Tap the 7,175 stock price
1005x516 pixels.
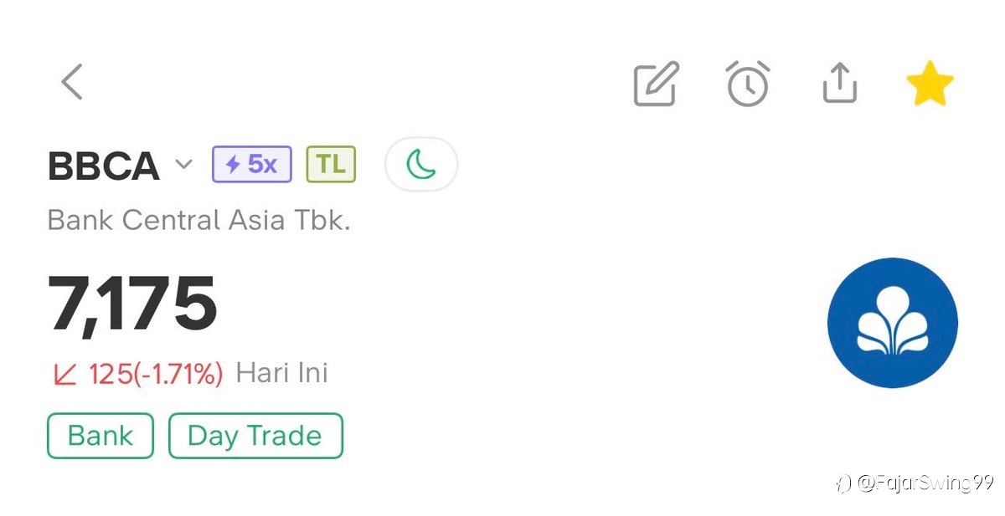pos(132,304)
